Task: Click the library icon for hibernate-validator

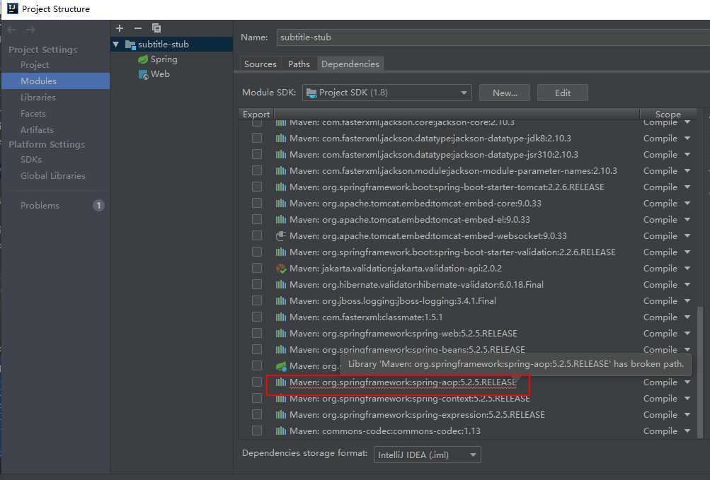Action: (281, 285)
